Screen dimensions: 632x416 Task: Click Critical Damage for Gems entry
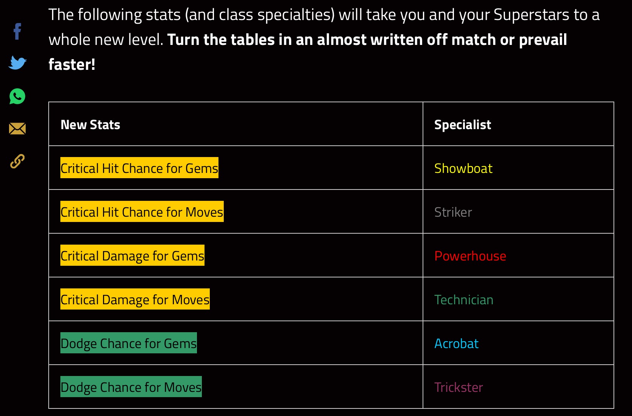(x=132, y=256)
